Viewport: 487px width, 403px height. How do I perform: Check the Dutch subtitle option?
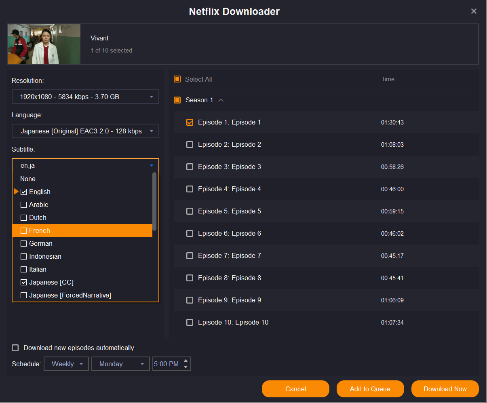(23, 217)
